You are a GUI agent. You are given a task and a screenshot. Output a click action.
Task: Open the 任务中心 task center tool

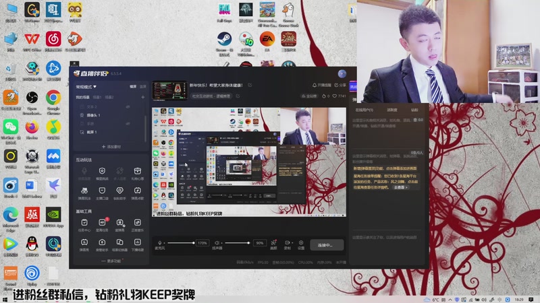click(x=84, y=225)
